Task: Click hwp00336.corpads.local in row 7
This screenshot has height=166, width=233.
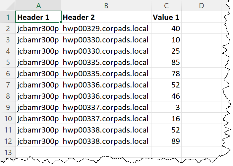Action: tap(106, 85)
